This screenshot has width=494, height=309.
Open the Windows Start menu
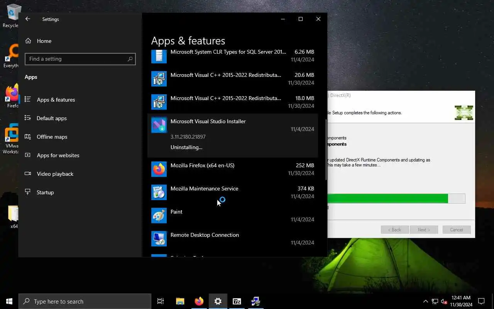click(9, 301)
